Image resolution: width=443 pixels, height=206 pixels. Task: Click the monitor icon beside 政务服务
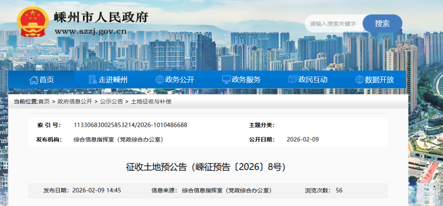226,80
